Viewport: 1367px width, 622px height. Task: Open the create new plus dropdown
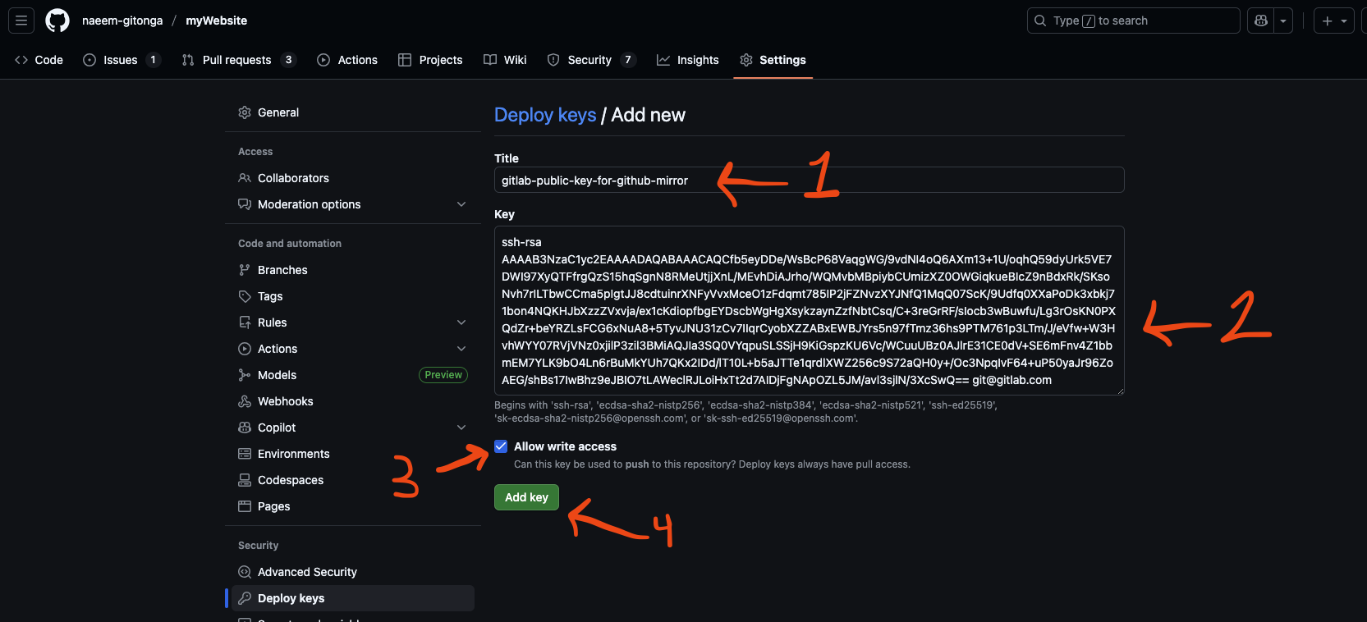coord(1334,21)
